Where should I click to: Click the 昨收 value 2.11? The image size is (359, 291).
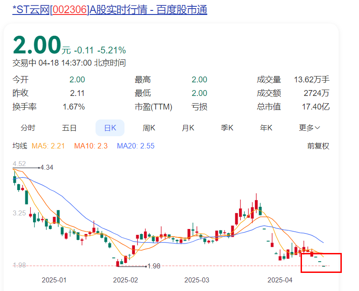(77, 93)
